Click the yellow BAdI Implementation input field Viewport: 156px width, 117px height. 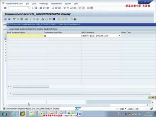point(25,36)
